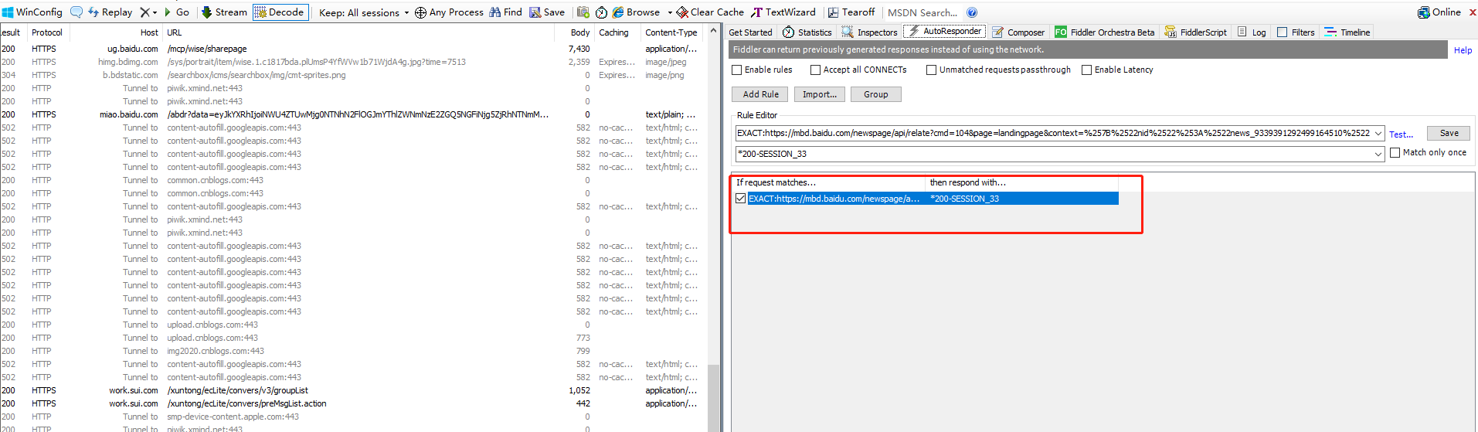
Task: Select the /mcp/wise/sharepage session row
Action: [352, 49]
